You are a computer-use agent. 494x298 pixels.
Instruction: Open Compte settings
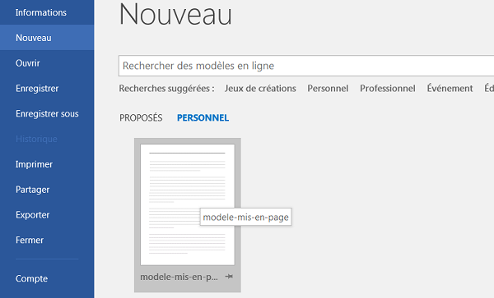tap(31, 278)
